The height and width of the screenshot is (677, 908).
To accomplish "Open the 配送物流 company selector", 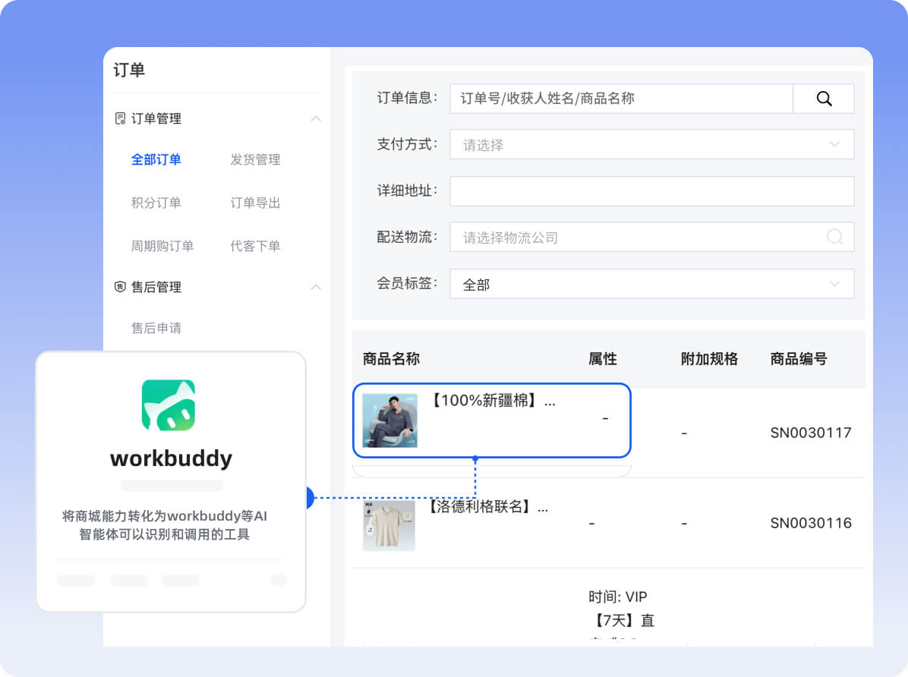I will [651, 237].
